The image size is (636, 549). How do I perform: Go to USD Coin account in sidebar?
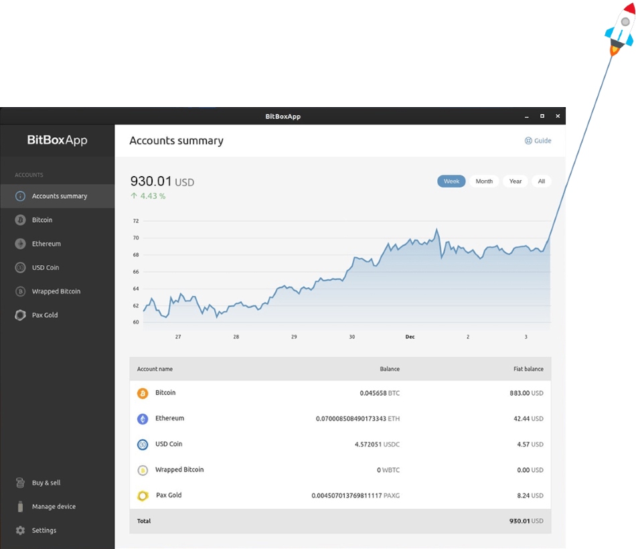(57, 268)
